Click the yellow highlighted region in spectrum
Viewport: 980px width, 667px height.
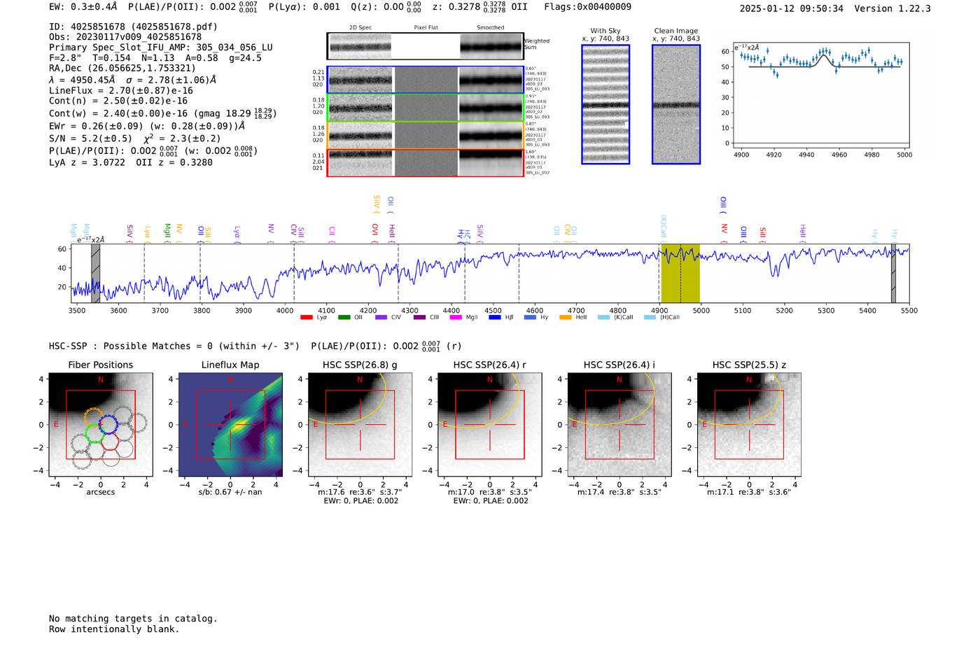pos(680,273)
